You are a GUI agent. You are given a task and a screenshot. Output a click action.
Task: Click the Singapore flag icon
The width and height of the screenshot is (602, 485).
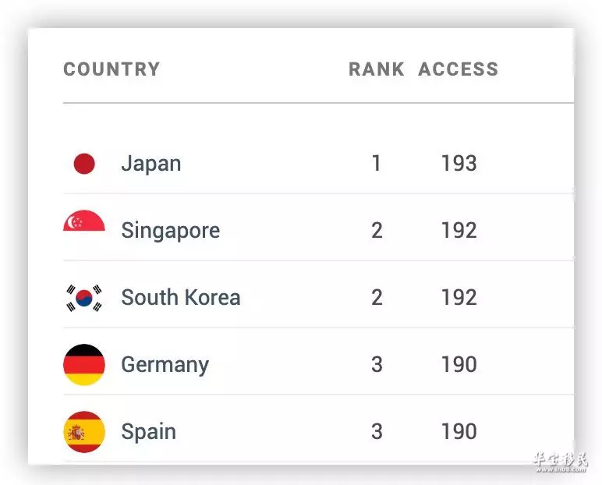coord(84,221)
